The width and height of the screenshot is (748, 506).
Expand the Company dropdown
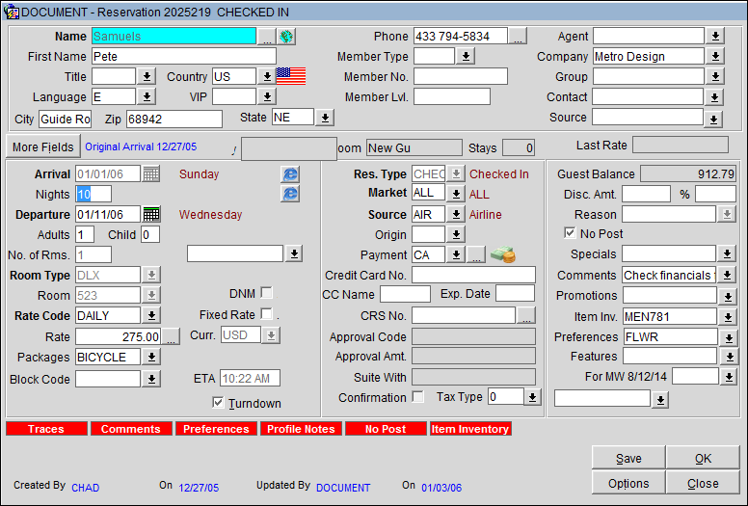click(x=714, y=57)
